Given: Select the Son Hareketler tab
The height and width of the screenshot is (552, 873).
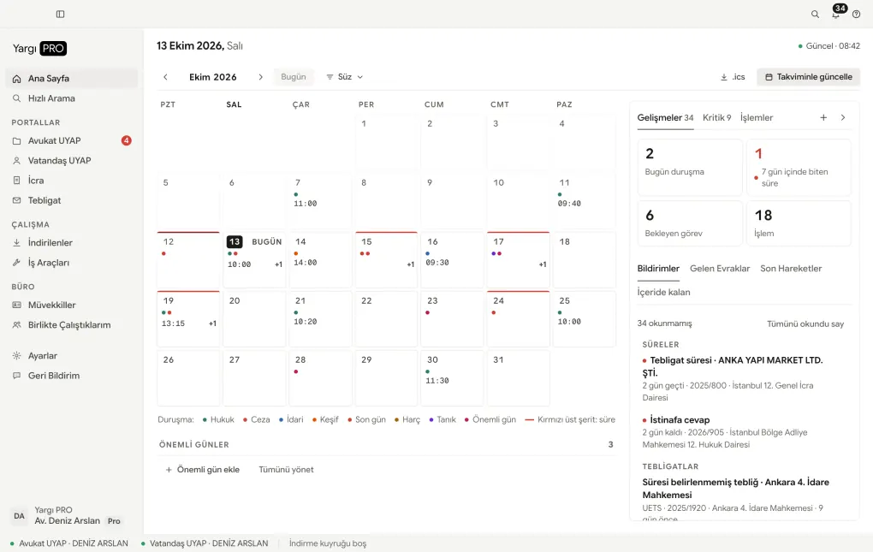Looking at the screenshot, I should click(x=791, y=268).
